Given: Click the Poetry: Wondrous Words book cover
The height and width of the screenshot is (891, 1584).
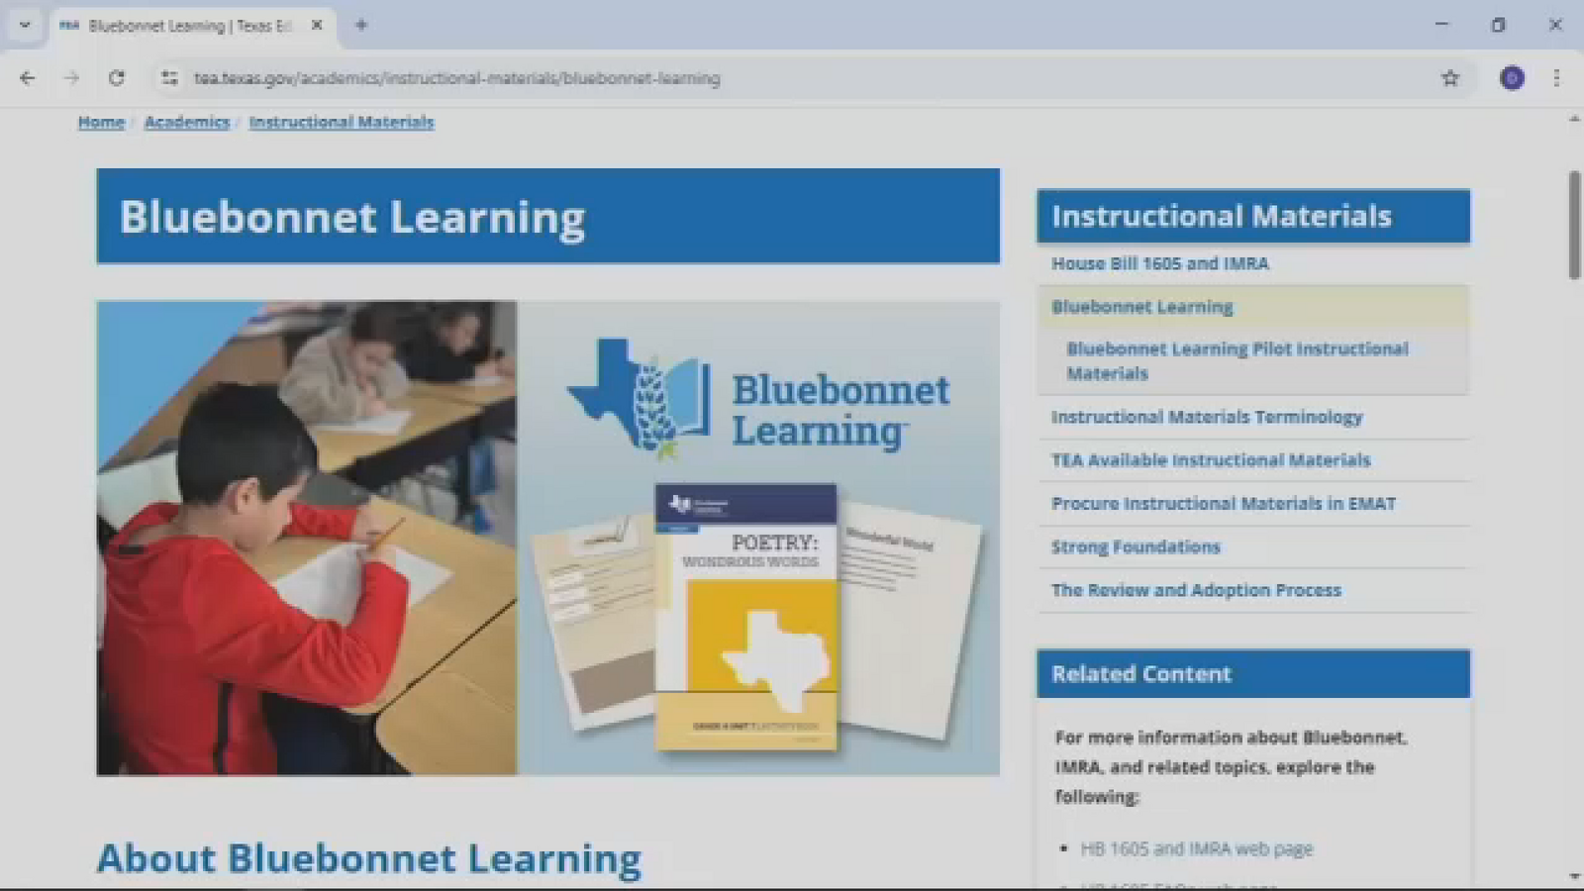Looking at the screenshot, I should (x=746, y=617).
